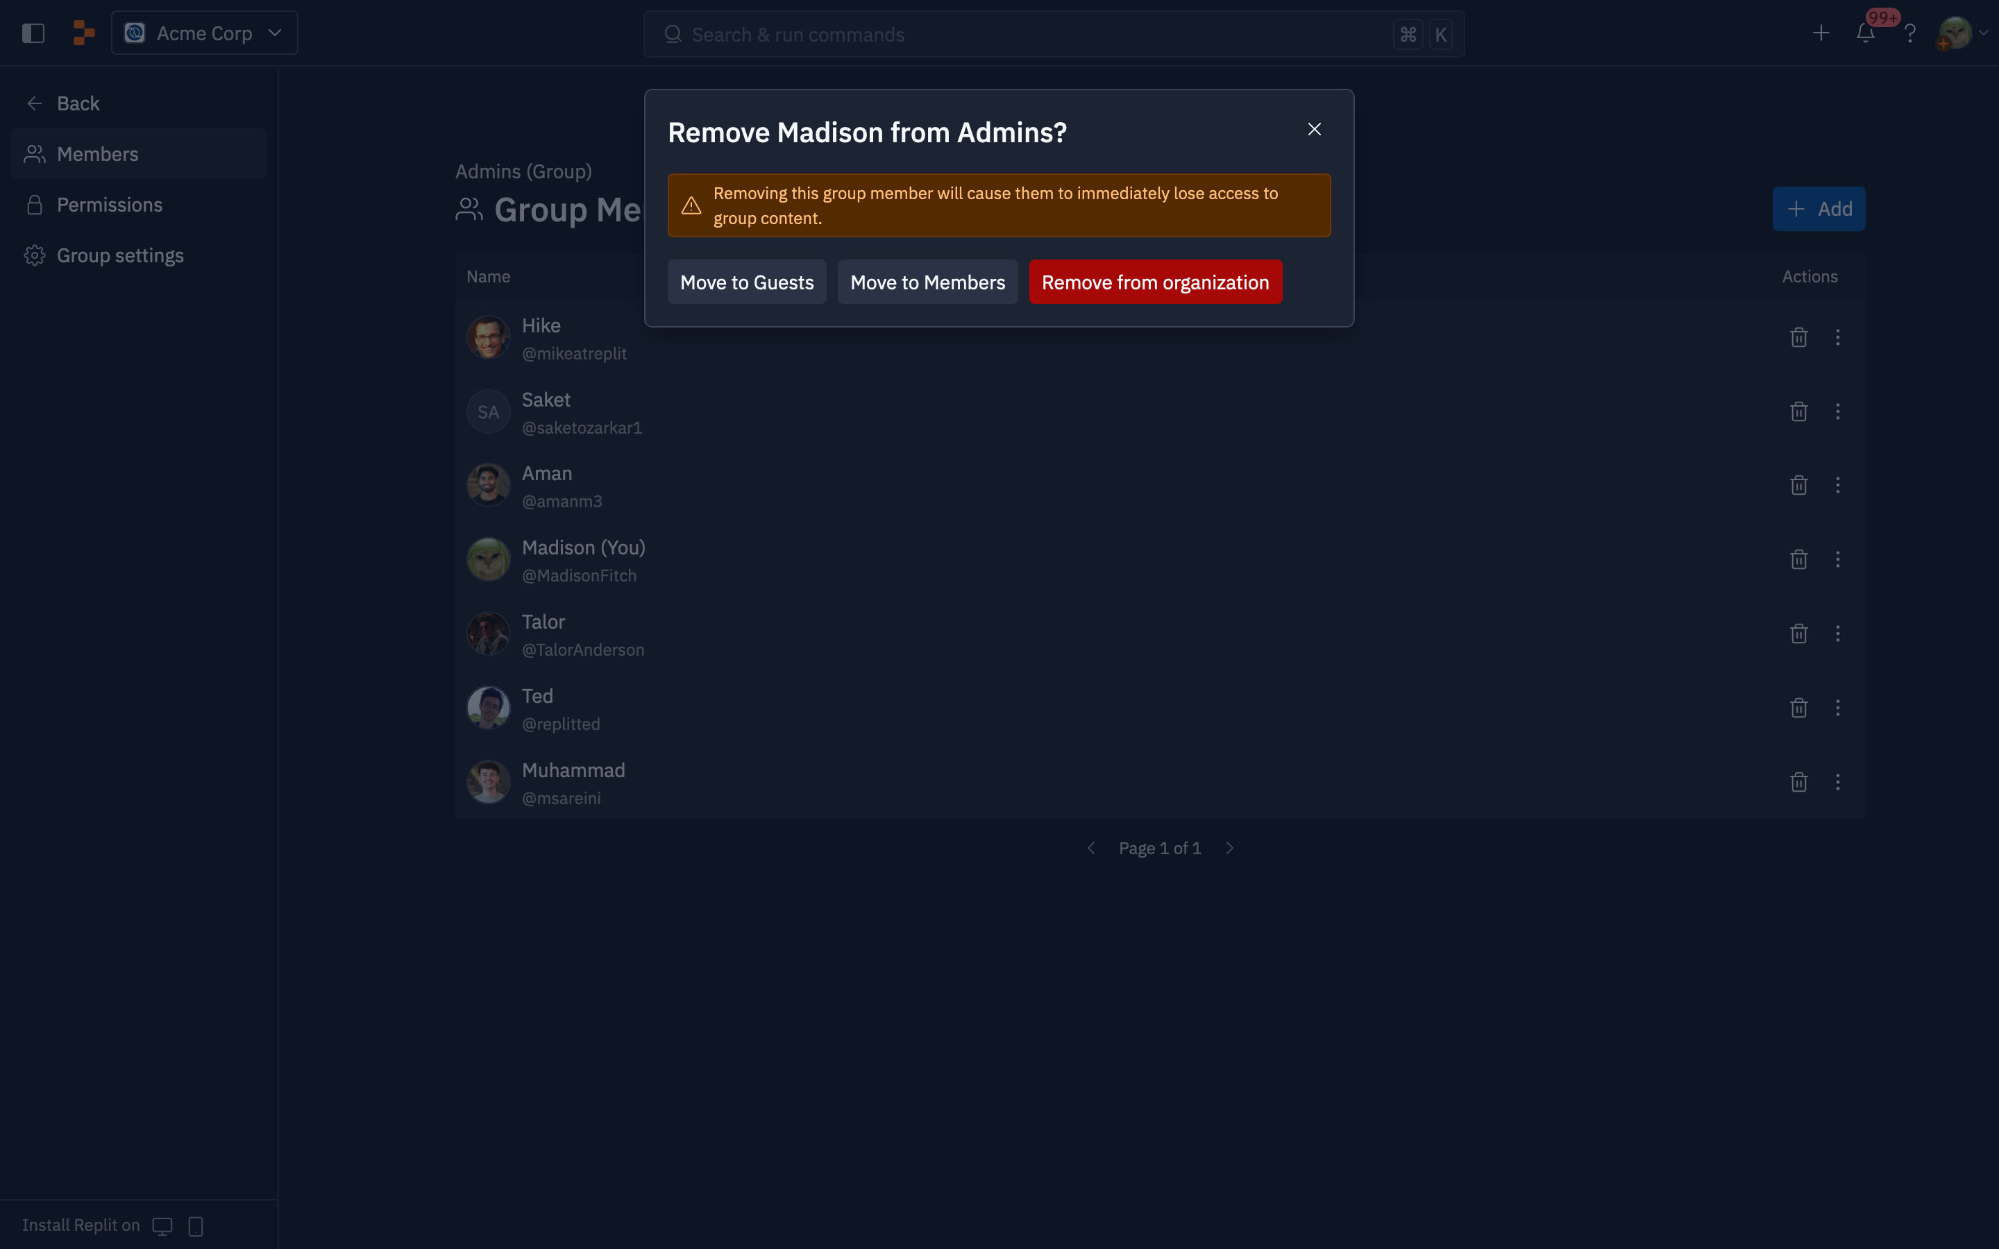The width and height of the screenshot is (1999, 1249).
Task: Expand more options for Ted
Action: (1838, 708)
